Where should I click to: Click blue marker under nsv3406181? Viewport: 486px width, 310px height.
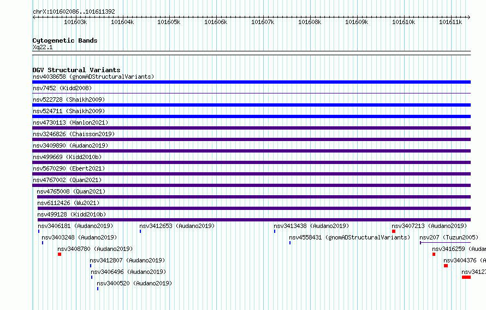tap(39, 231)
